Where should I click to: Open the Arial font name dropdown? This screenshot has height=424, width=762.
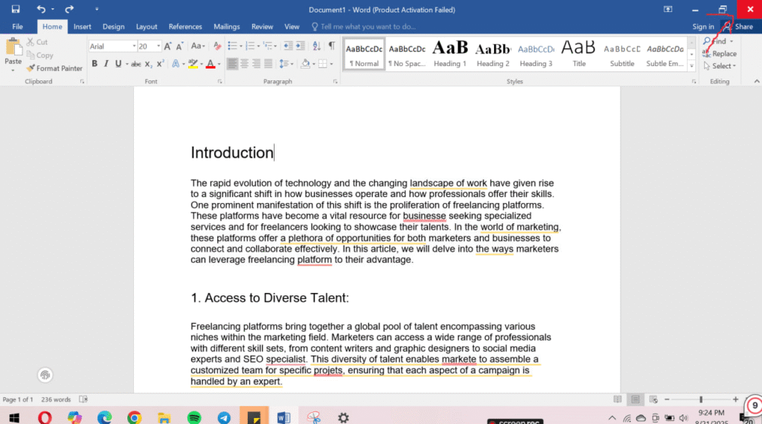click(x=133, y=46)
